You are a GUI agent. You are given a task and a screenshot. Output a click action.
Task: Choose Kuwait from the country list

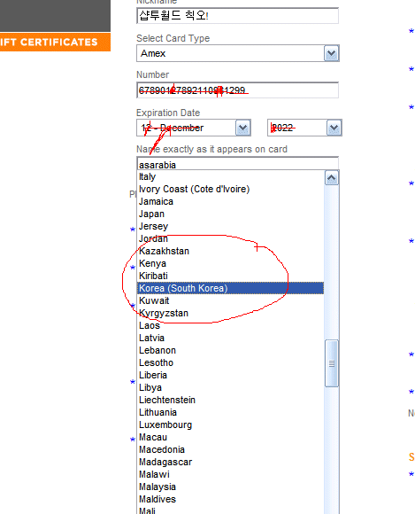coord(230,300)
